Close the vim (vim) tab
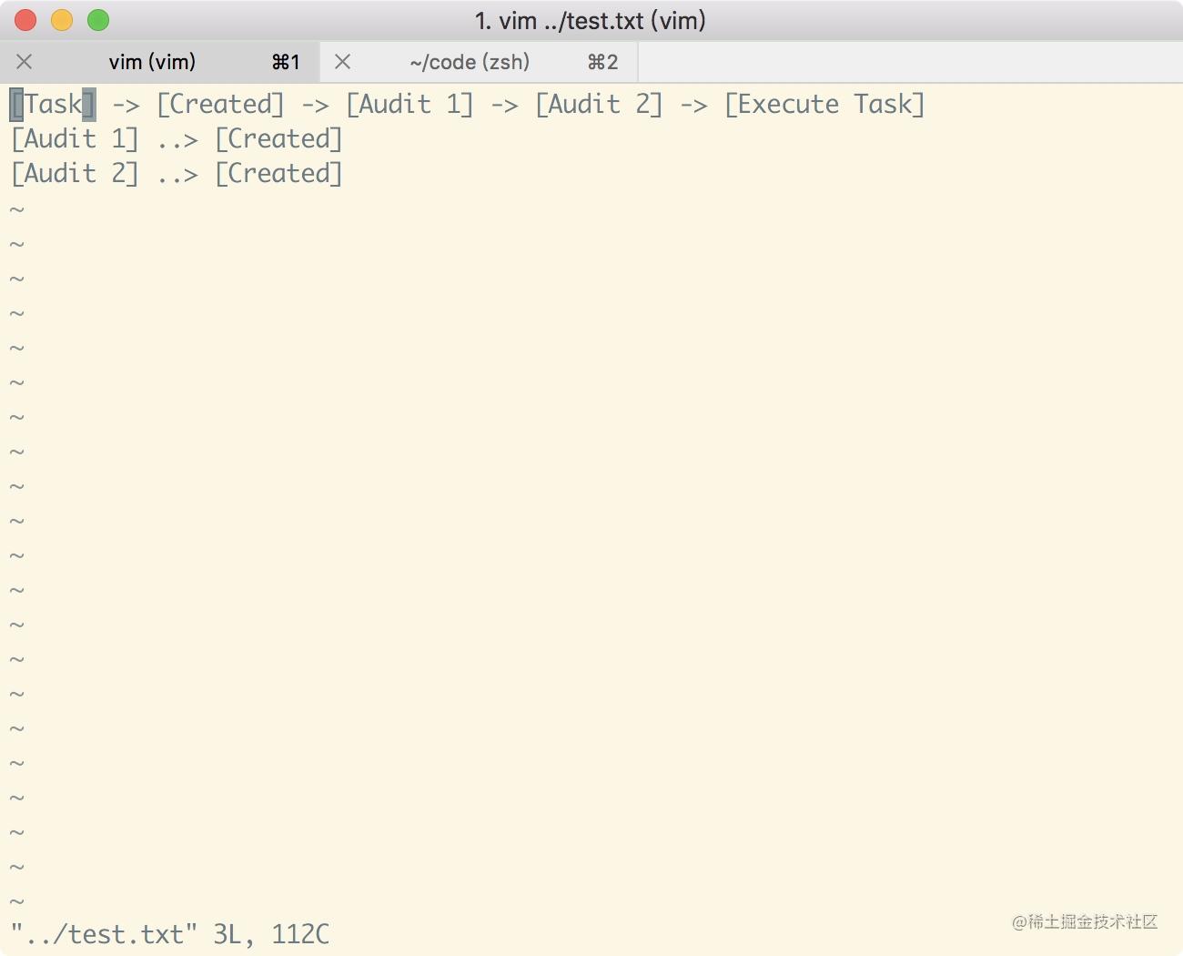This screenshot has width=1183, height=956. (x=25, y=62)
